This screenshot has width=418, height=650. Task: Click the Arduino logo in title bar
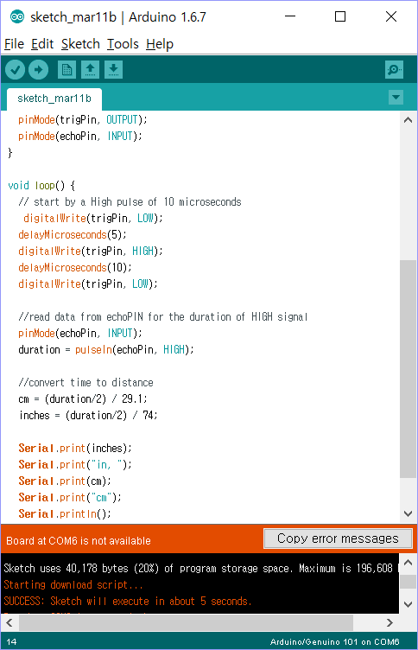click(17, 16)
